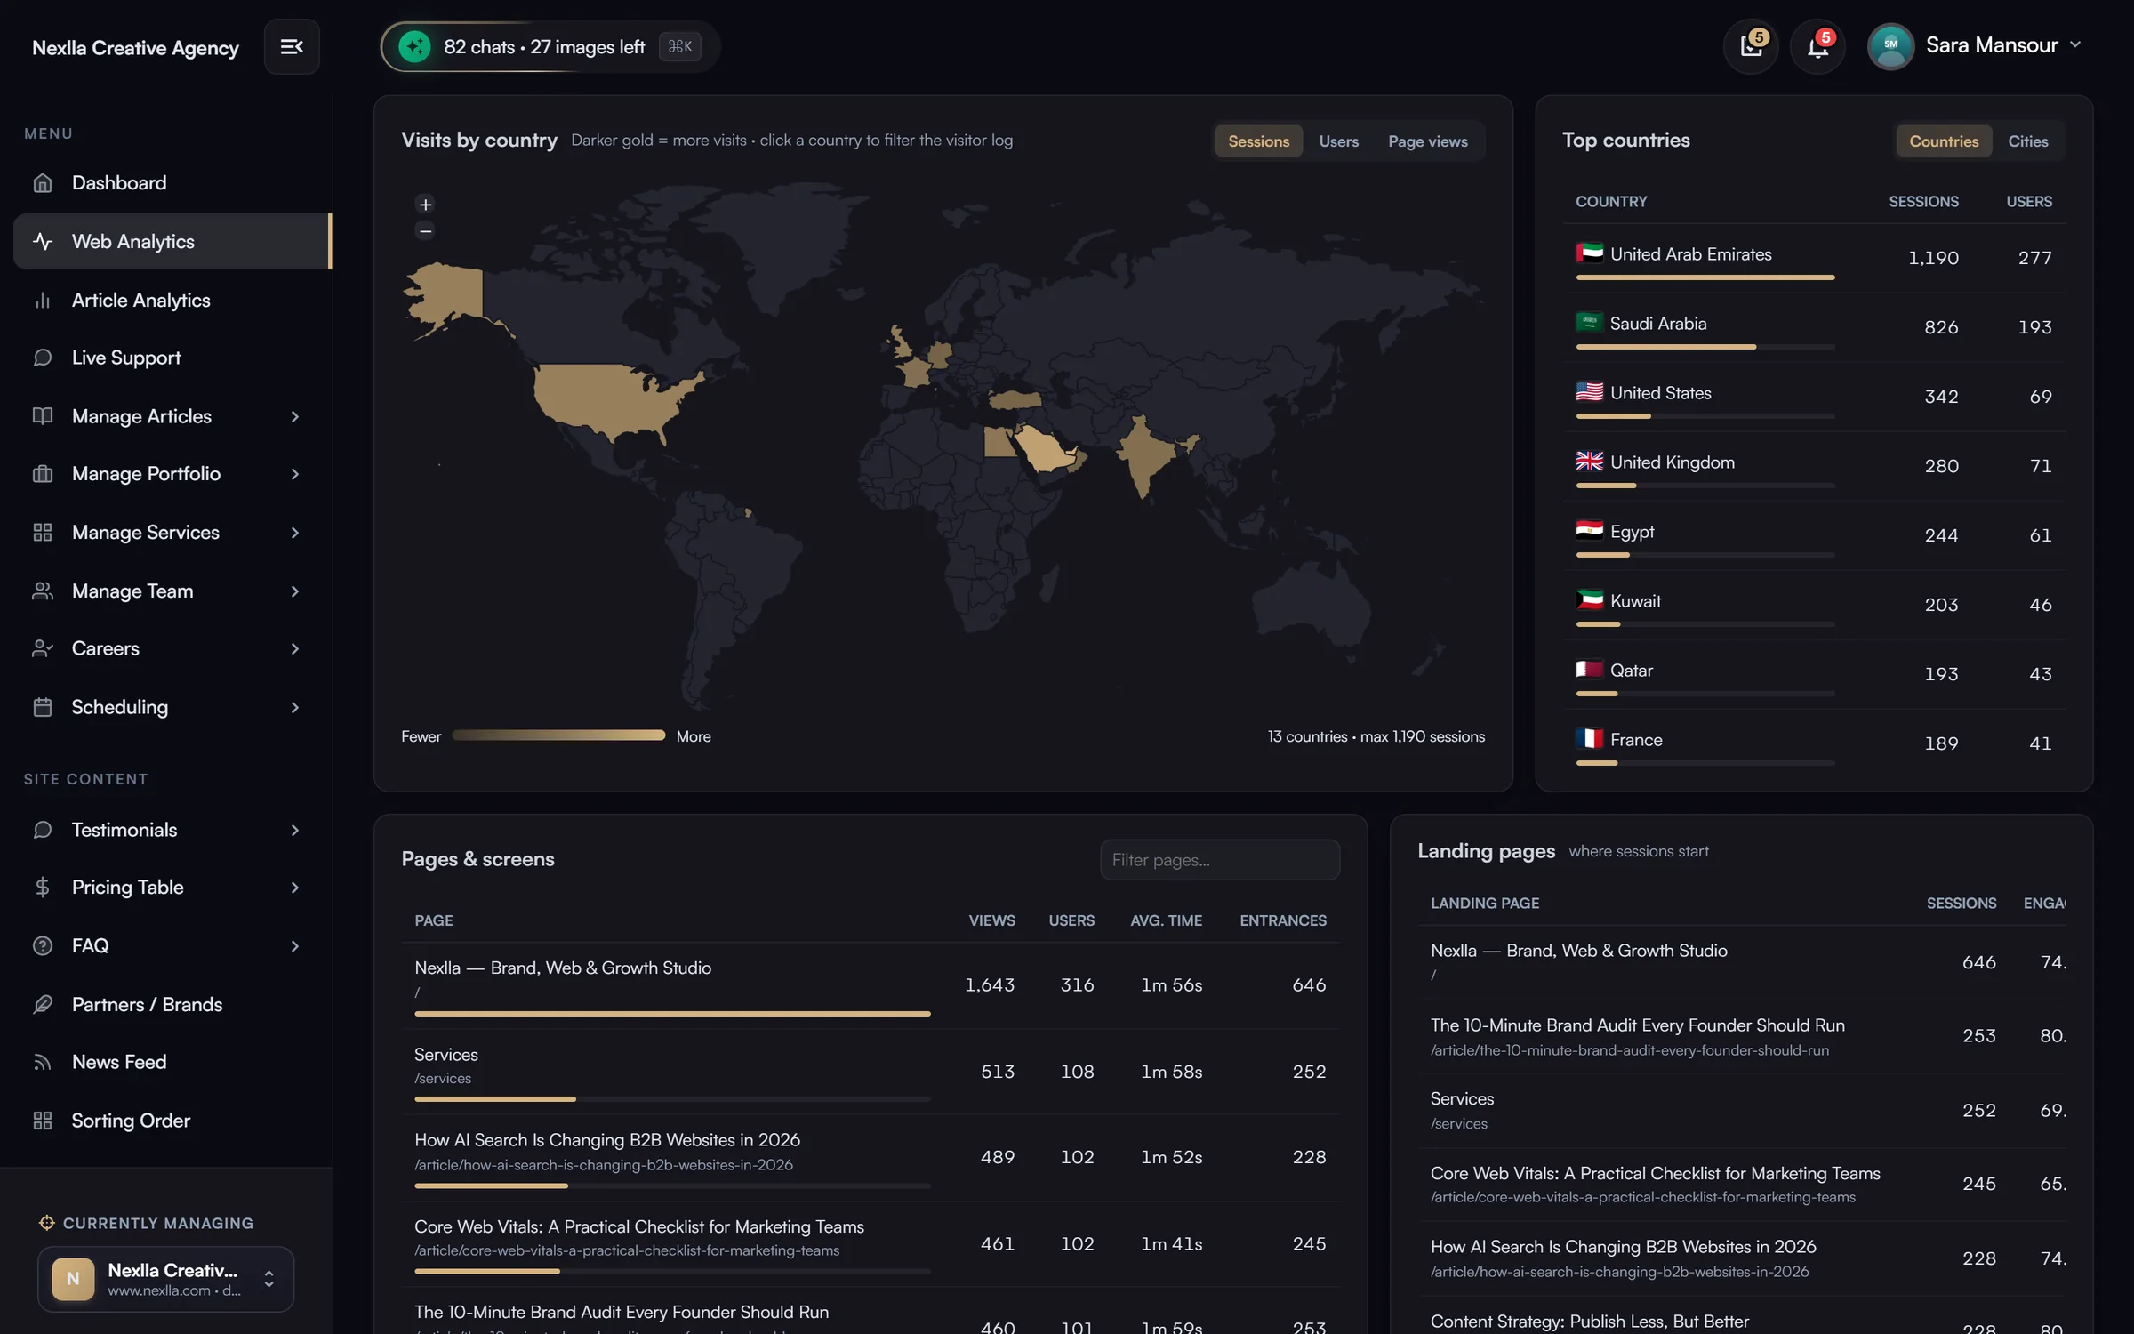Select the Sessions map metric
2134x1334 pixels.
(1258, 141)
